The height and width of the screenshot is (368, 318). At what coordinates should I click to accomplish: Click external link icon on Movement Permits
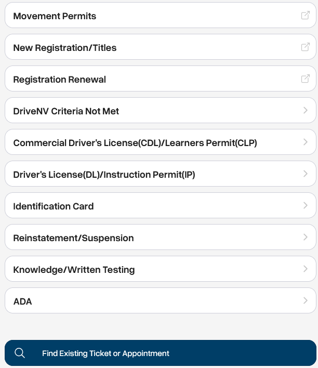tap(306, 16)
